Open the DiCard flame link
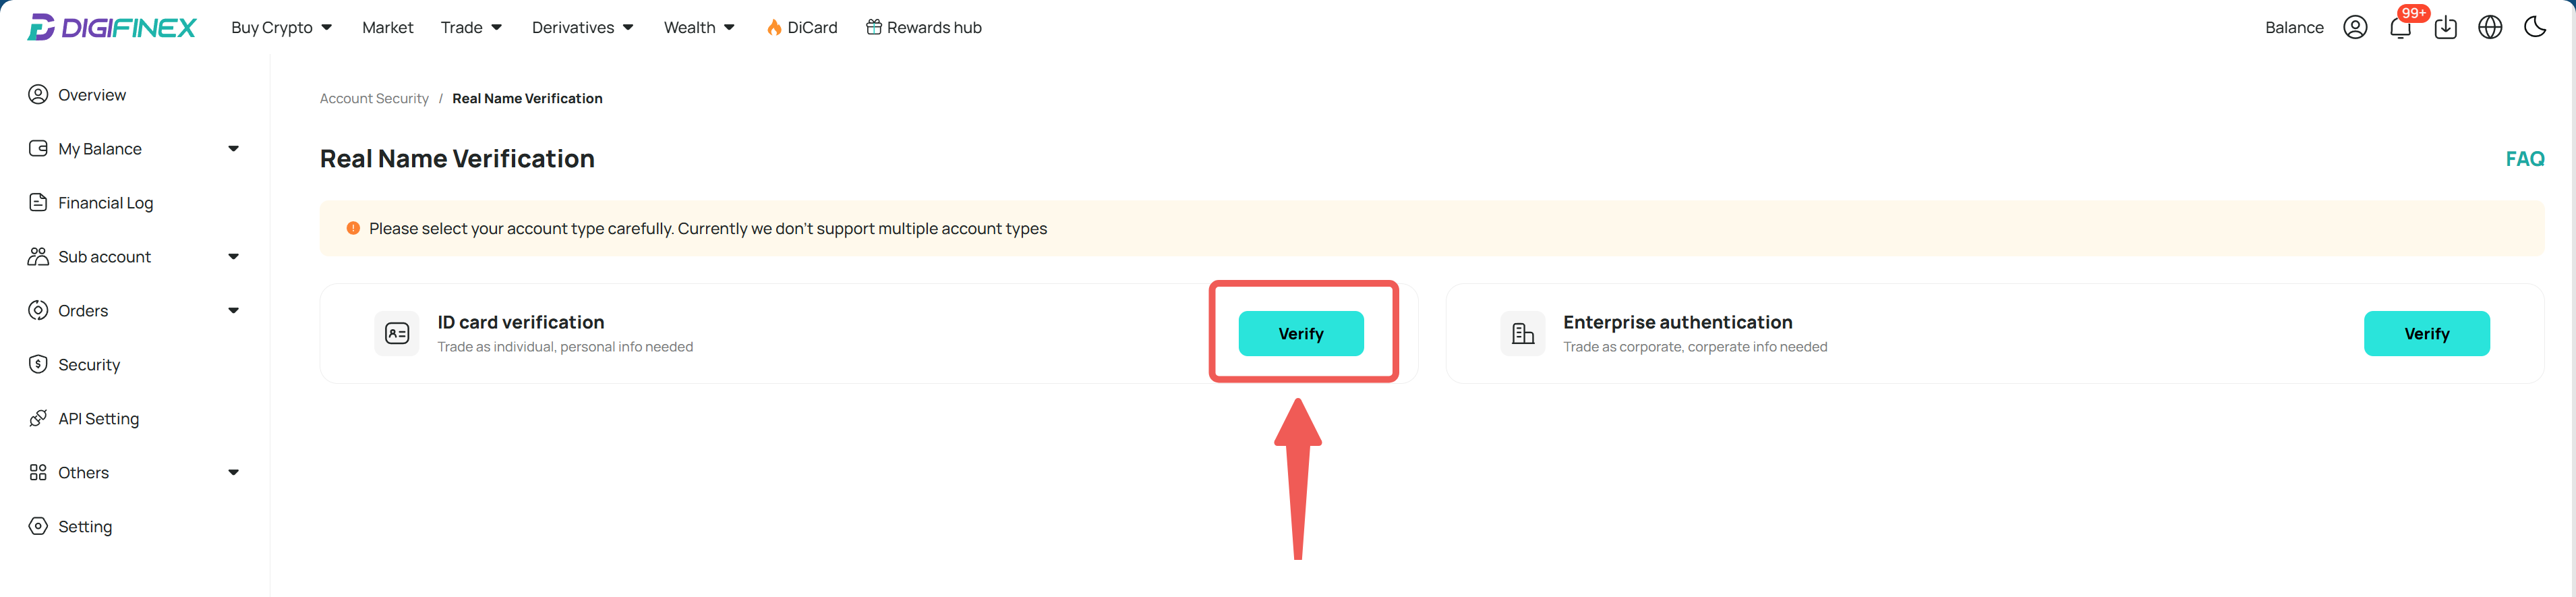Screen dimensions: 2576x597 tap(802, 27)
